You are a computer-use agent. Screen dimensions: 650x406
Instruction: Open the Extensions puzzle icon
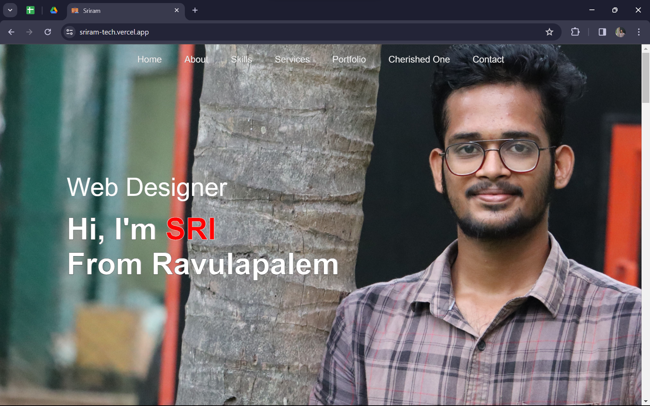(x=575, y=32)
